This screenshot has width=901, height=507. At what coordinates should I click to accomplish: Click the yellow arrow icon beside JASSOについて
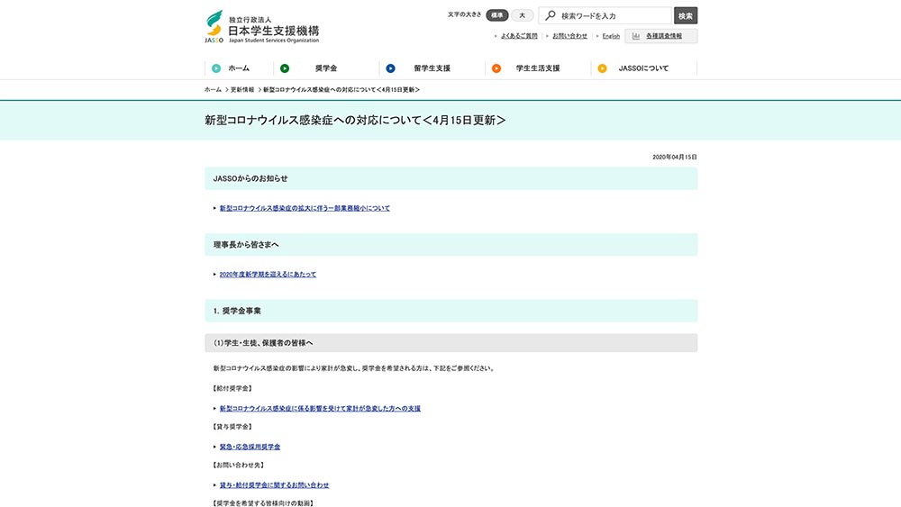tap(602, 68)
